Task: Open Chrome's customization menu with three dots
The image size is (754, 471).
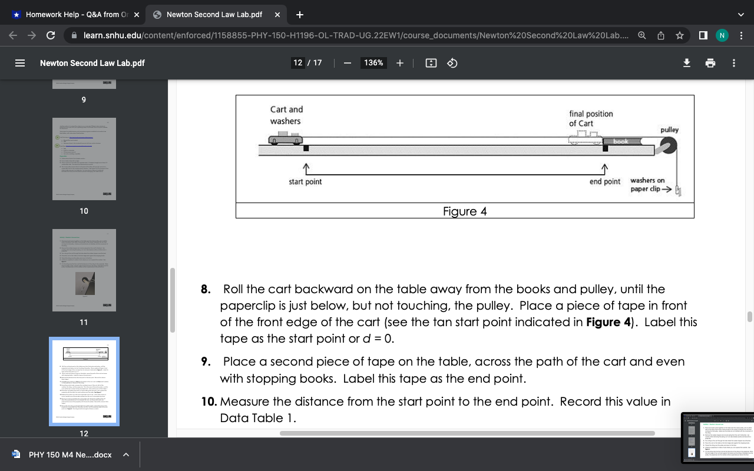Action: [740, 35]
